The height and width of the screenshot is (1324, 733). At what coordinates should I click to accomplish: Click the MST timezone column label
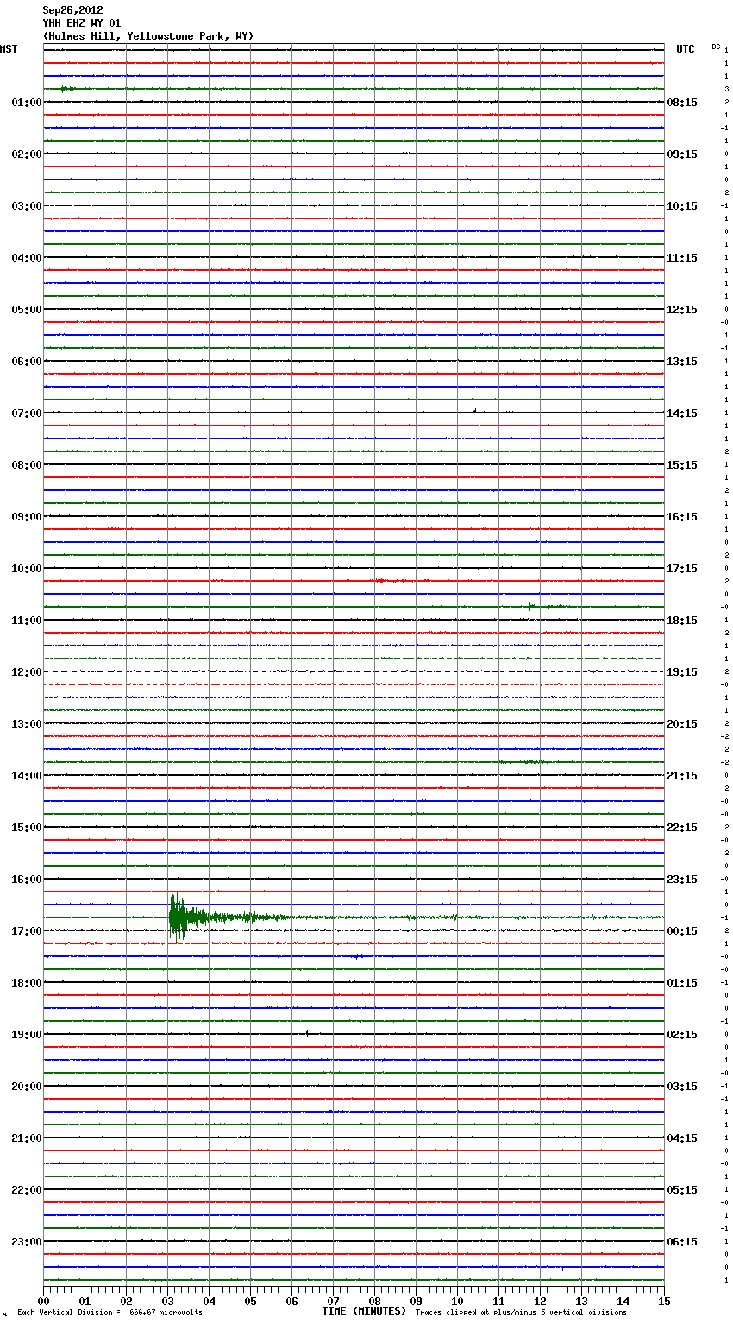tap(9, 49)
